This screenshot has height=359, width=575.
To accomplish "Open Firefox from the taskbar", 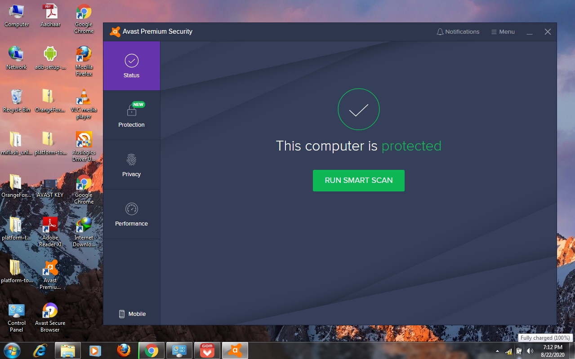I will coord(124,350).
